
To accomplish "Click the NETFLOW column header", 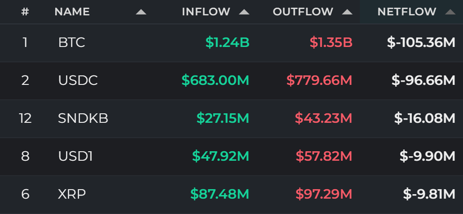I will point(407,12).
